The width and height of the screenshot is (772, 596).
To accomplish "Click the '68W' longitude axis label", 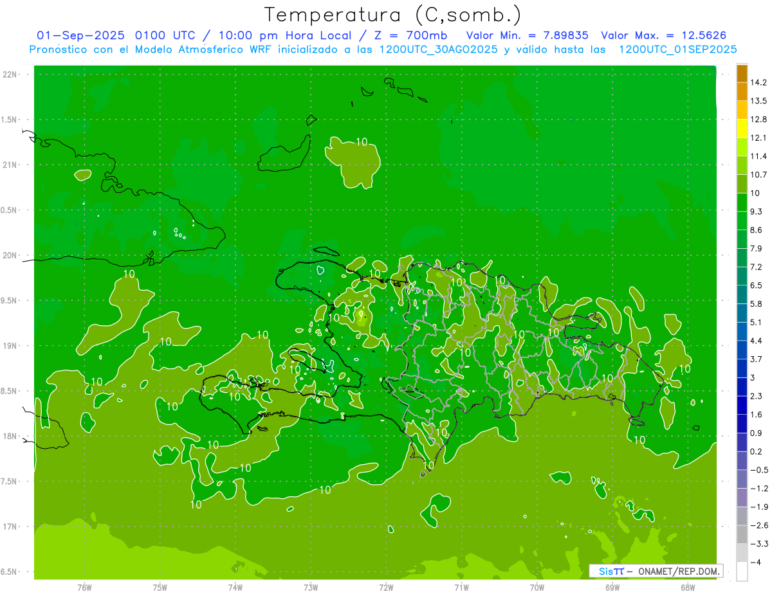I will (x=688, y=588).
